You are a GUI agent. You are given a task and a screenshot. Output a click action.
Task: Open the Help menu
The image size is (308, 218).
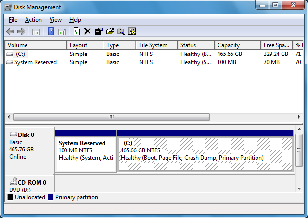coord(75,20)
